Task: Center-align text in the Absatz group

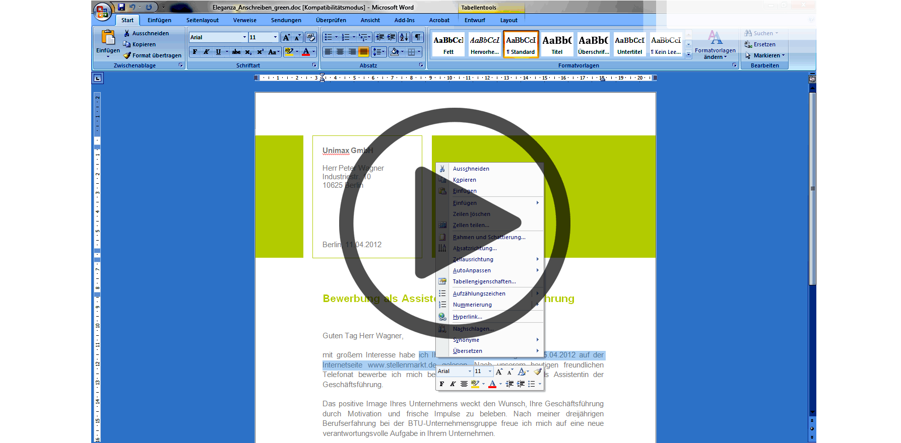Action: (x=340, y=52)
